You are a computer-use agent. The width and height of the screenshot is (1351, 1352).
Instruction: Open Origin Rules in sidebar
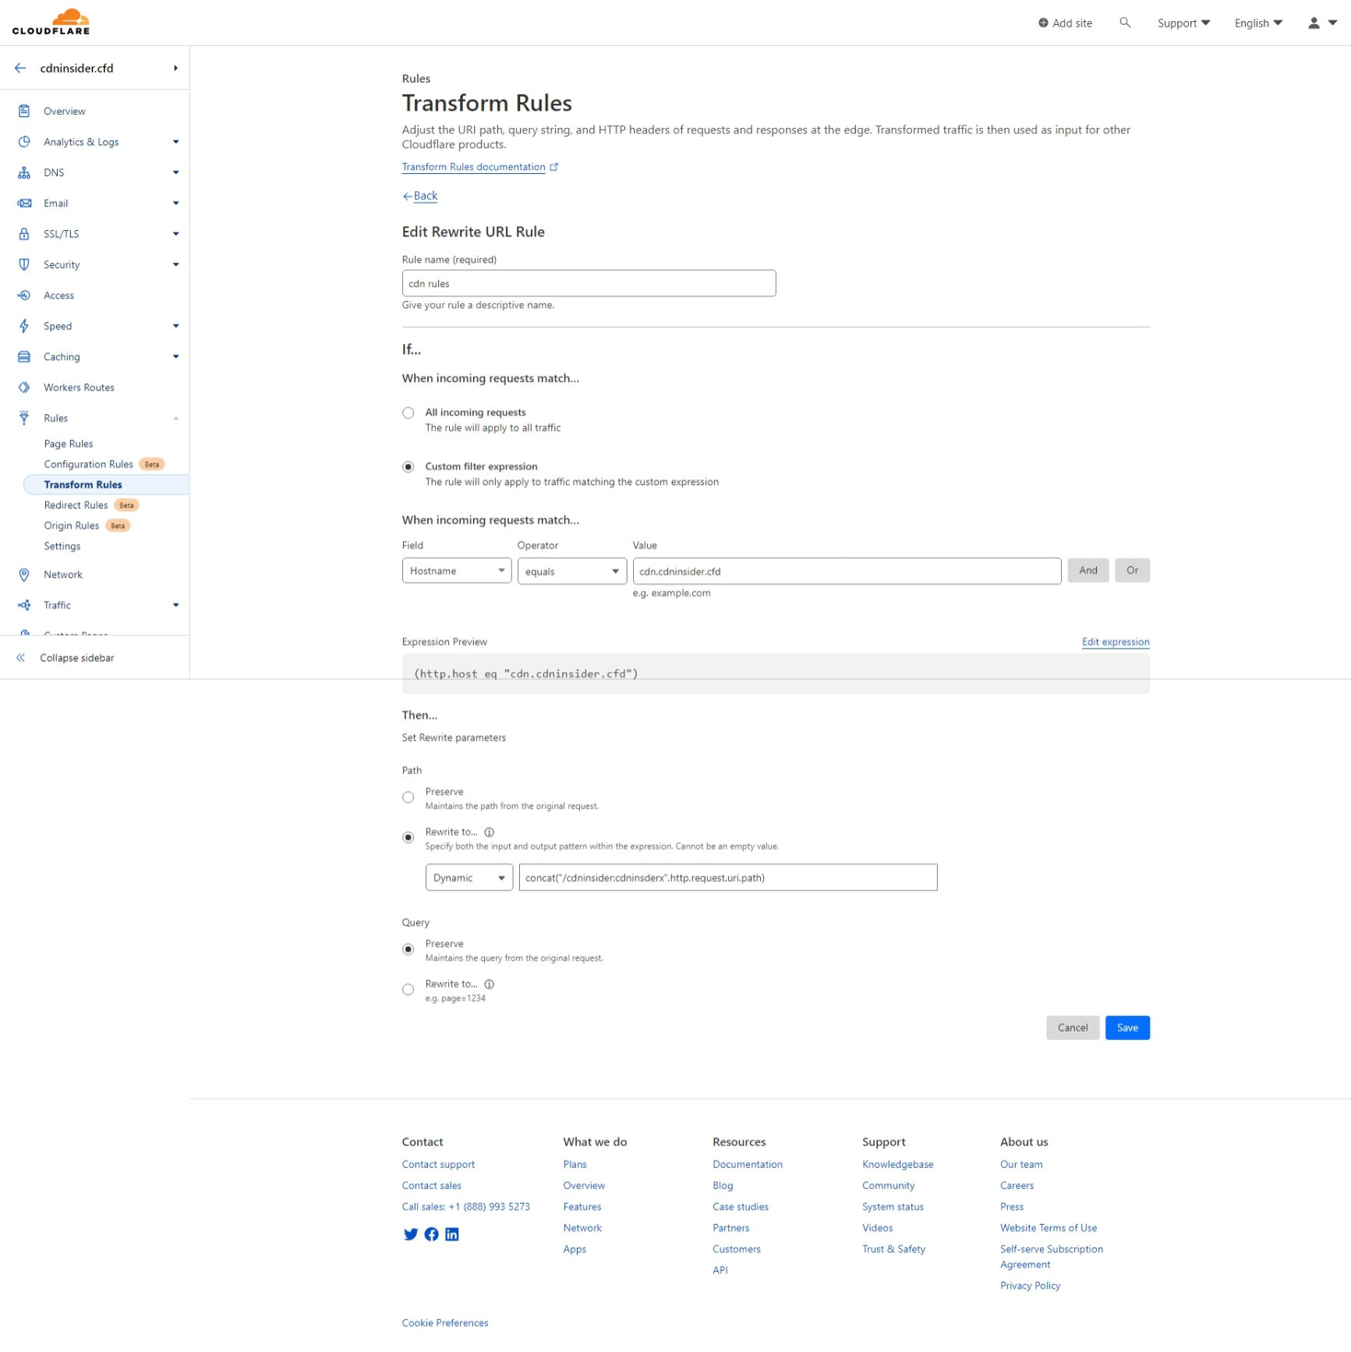click(72, 526)
